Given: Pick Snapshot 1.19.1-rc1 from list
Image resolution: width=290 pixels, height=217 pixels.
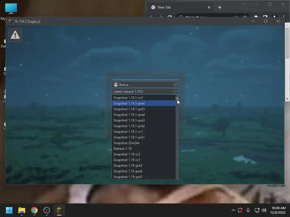Looking at the screenshot, I should (144, 132).
